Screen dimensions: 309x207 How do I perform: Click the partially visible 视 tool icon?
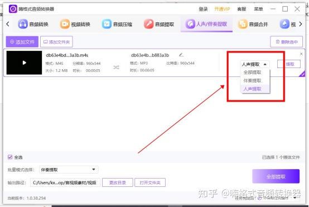pos(284,24)
